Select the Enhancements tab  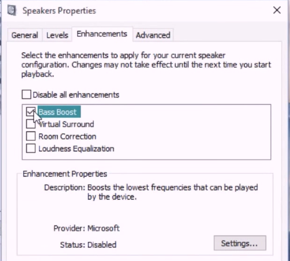tap(102, 34)
